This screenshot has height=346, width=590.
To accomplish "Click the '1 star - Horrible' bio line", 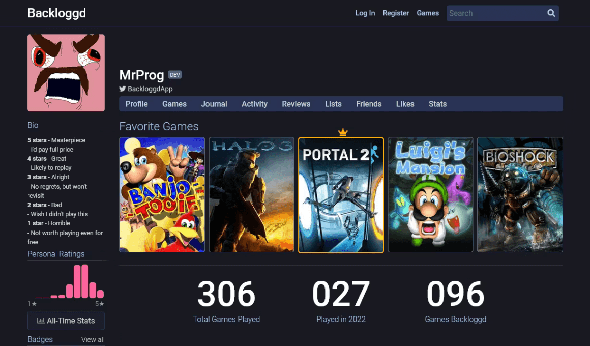I will point(49,223).
